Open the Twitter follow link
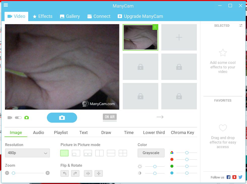The width and height of the screenshot is (247, 184). (240, 177)
